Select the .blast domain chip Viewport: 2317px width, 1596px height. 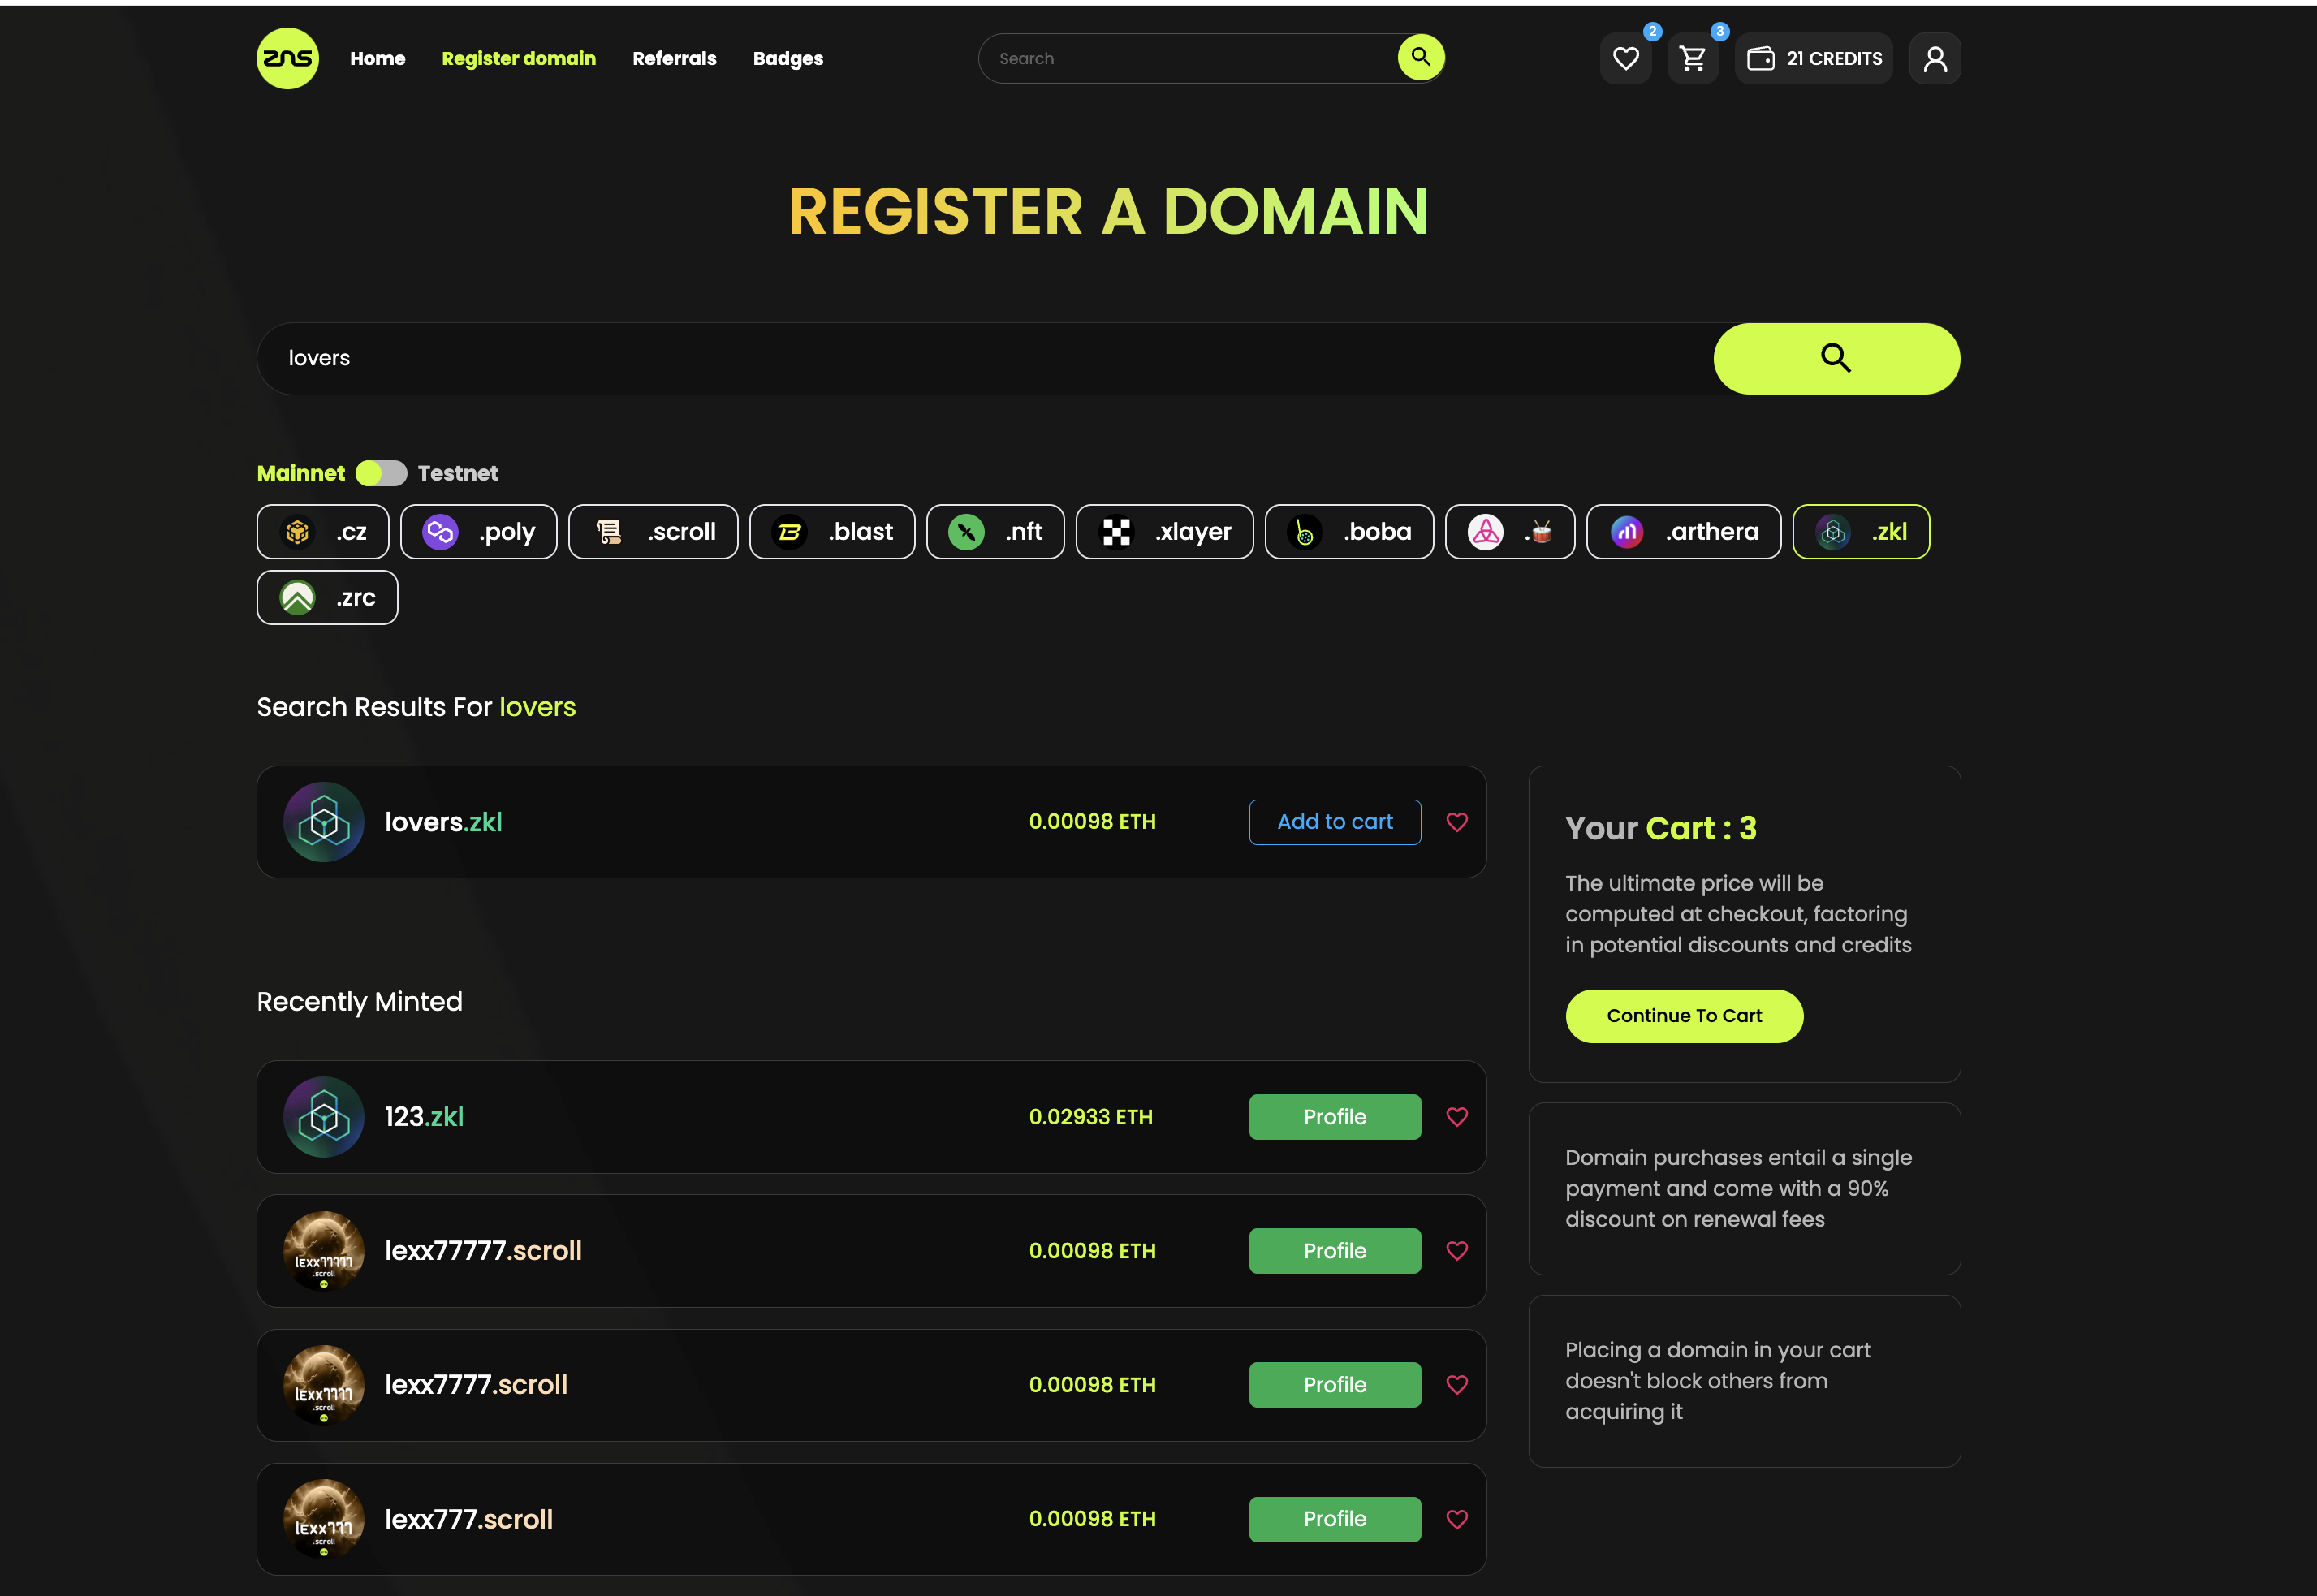[x=832, y=532]
